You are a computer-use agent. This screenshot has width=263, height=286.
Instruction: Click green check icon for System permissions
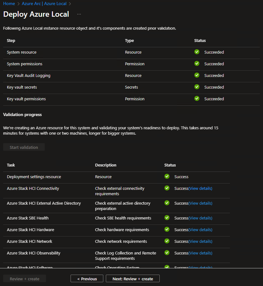(x=197, y=63)
